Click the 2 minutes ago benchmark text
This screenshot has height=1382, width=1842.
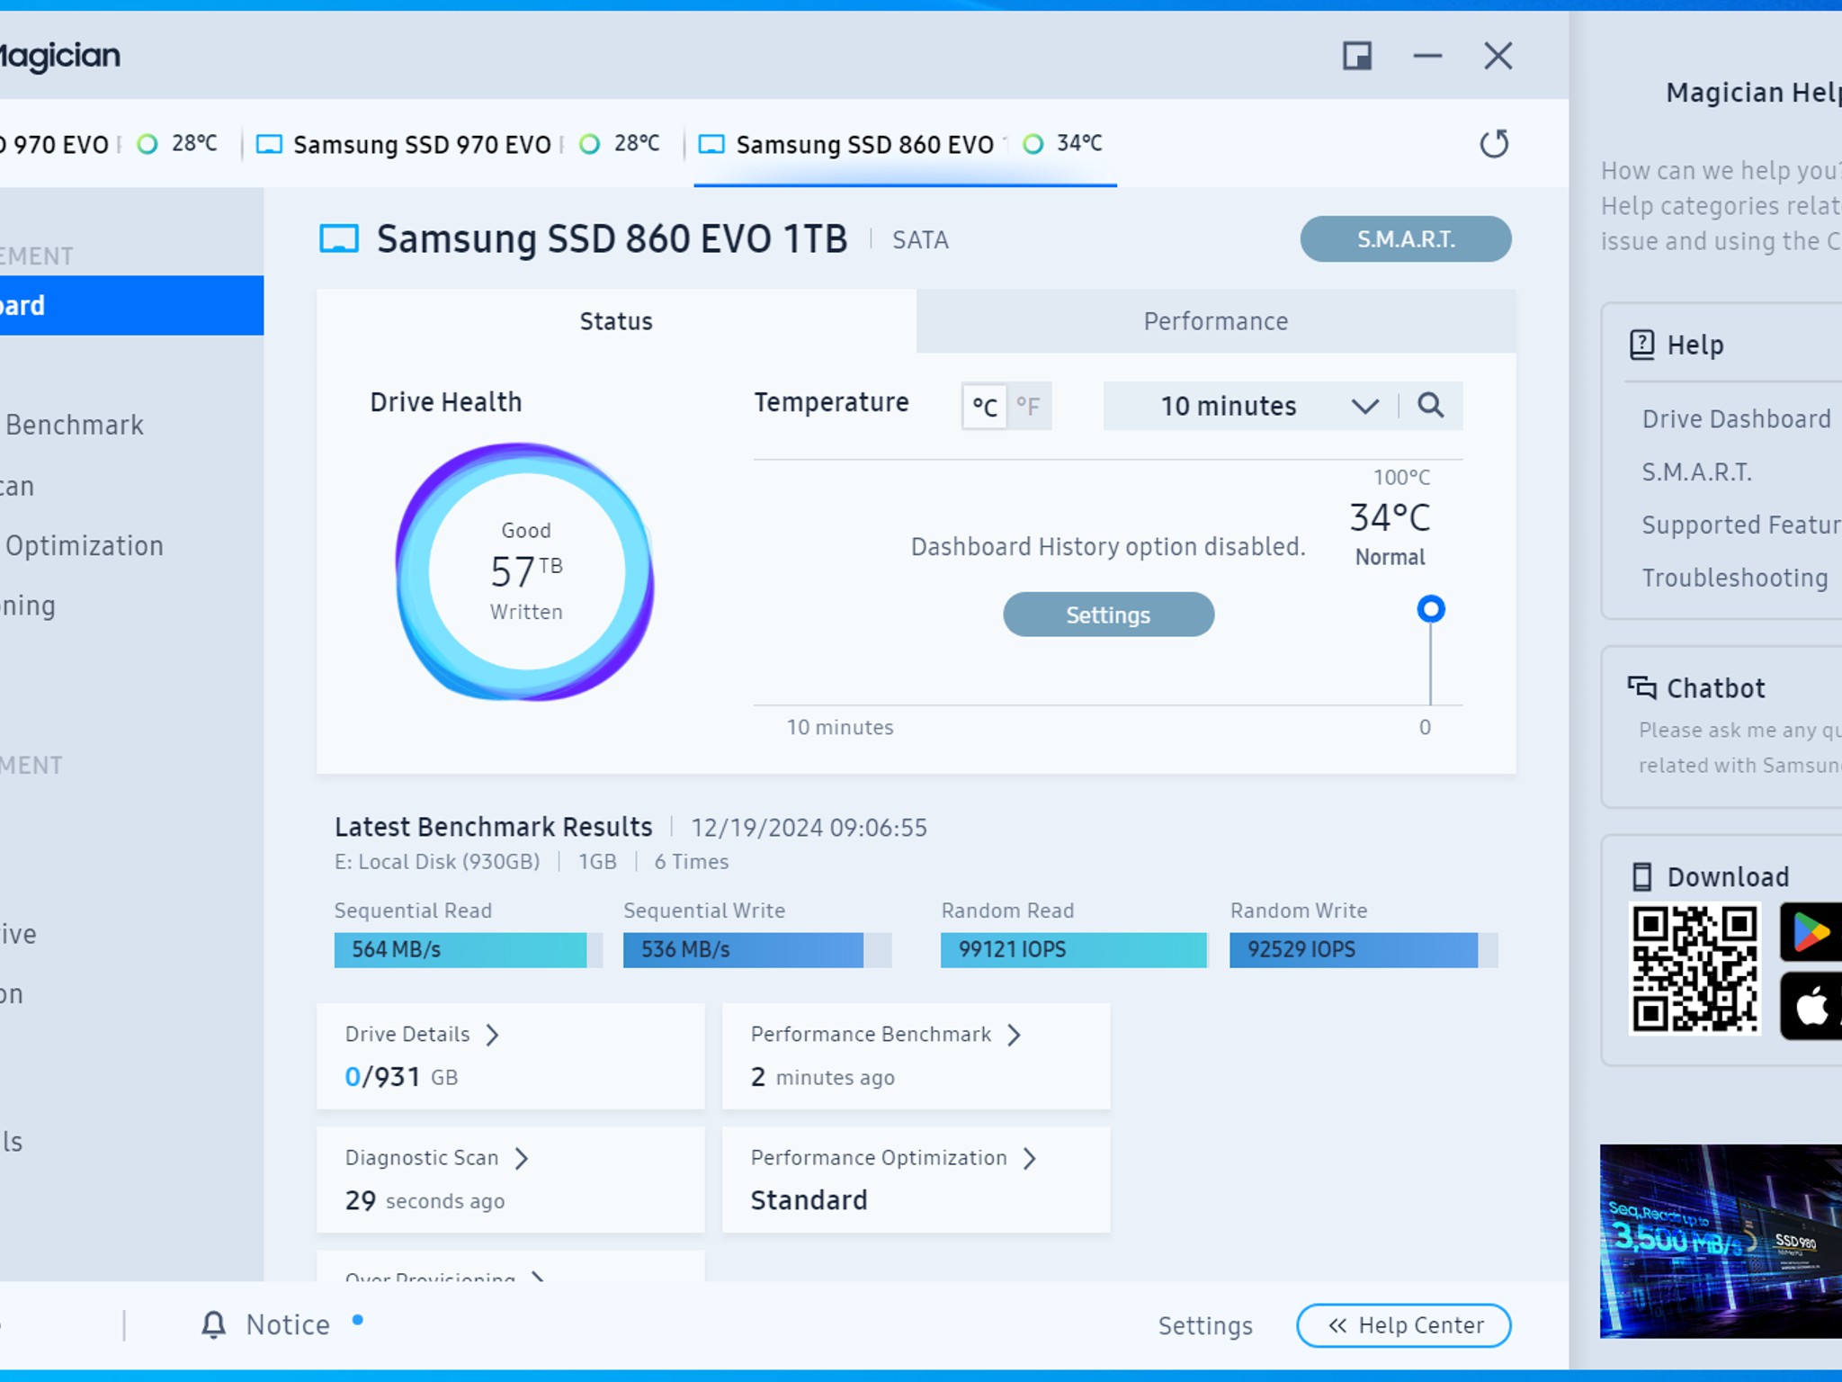[x=823, y=1077]
